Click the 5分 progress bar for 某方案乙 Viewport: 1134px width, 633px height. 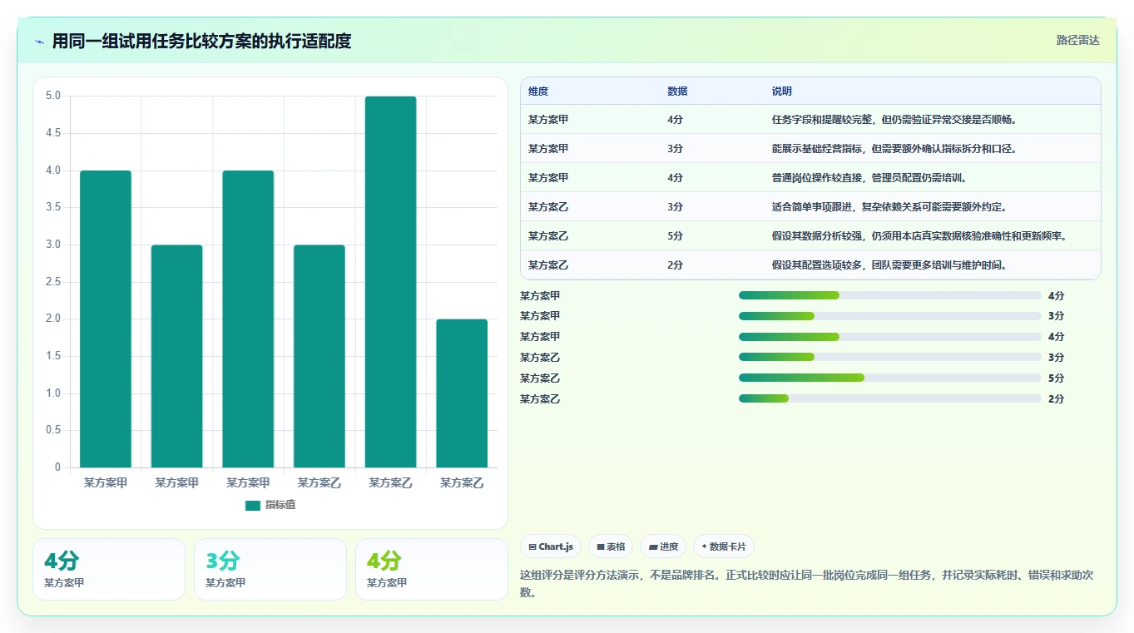[890, 378]
